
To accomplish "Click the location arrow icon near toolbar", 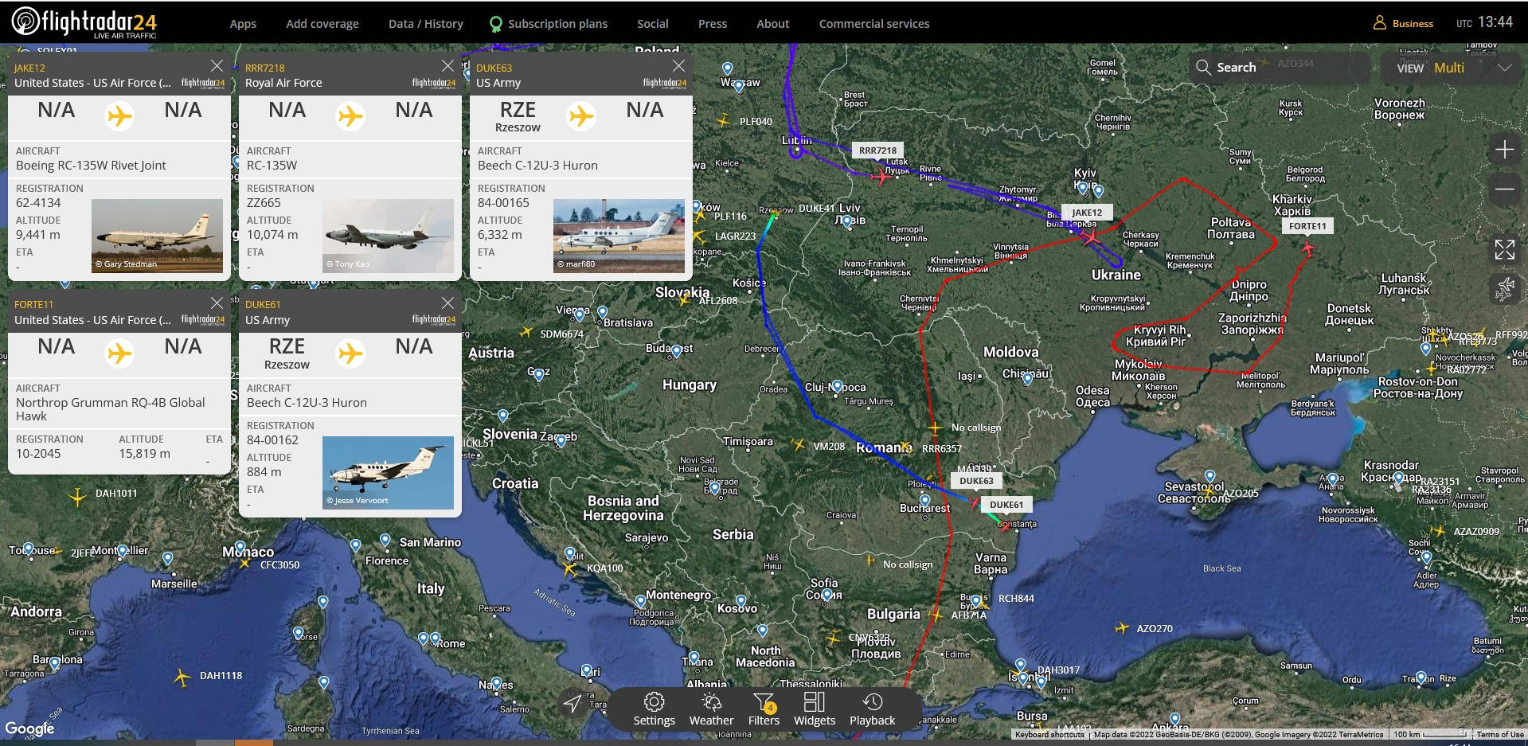I will [573, 702].
